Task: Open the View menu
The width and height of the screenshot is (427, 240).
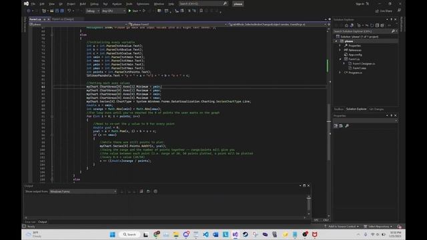Action: pos(51,4)
